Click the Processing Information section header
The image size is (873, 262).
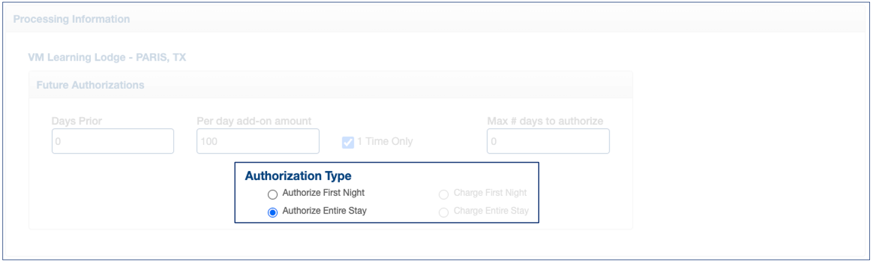click(71, 19)
